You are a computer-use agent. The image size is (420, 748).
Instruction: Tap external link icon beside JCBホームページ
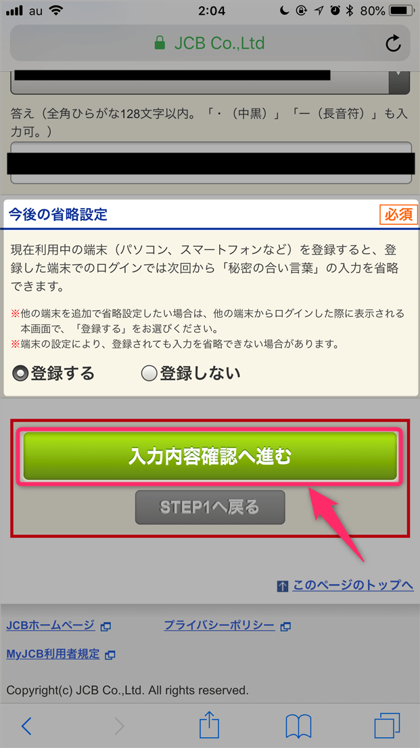[106, 626]
